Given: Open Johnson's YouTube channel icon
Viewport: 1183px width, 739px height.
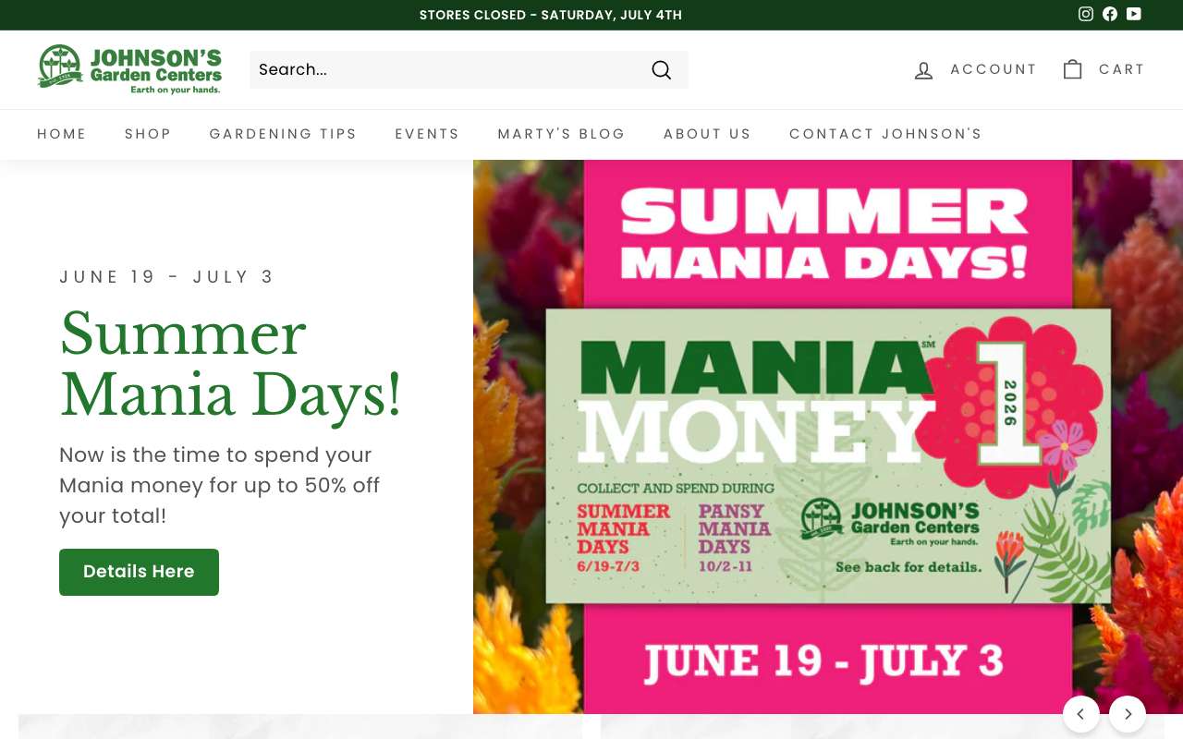Looking at the screenshot, I should tap(1134, 14).
